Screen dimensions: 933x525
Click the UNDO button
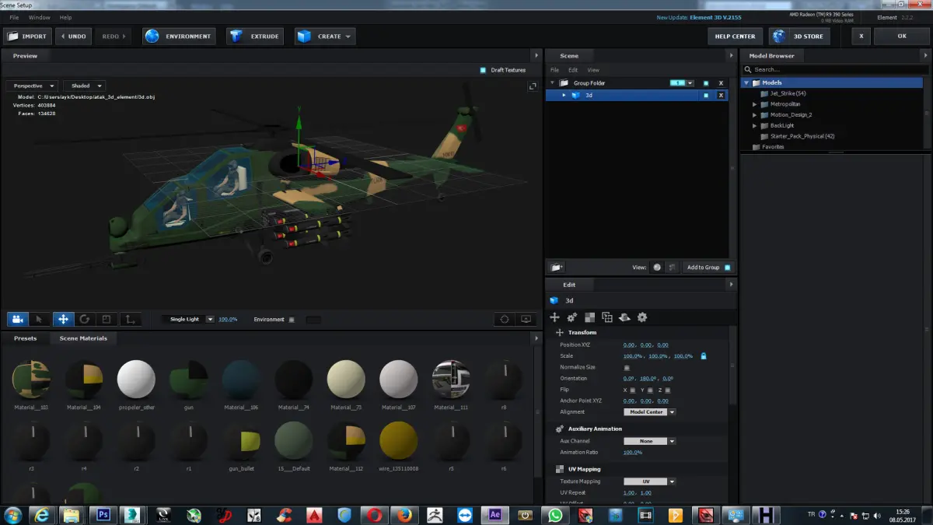point(73,37)
